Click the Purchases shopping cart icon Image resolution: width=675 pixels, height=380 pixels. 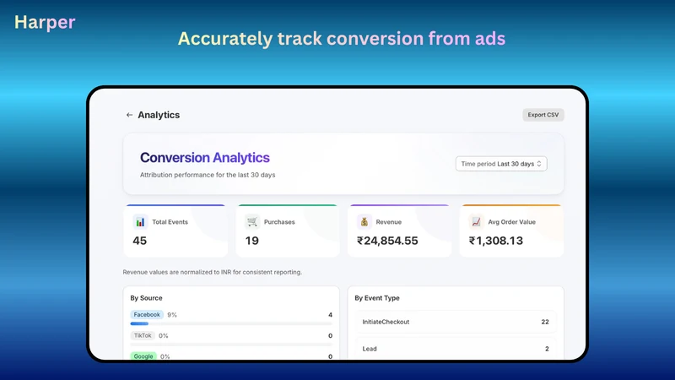point(252,222)
